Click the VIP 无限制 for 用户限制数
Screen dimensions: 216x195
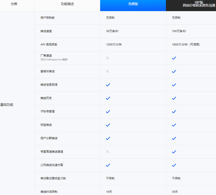click(176, 18)
